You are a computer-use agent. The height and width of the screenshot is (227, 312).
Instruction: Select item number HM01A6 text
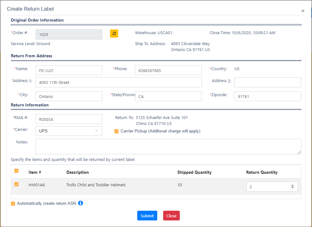click(x=37, y=185)
